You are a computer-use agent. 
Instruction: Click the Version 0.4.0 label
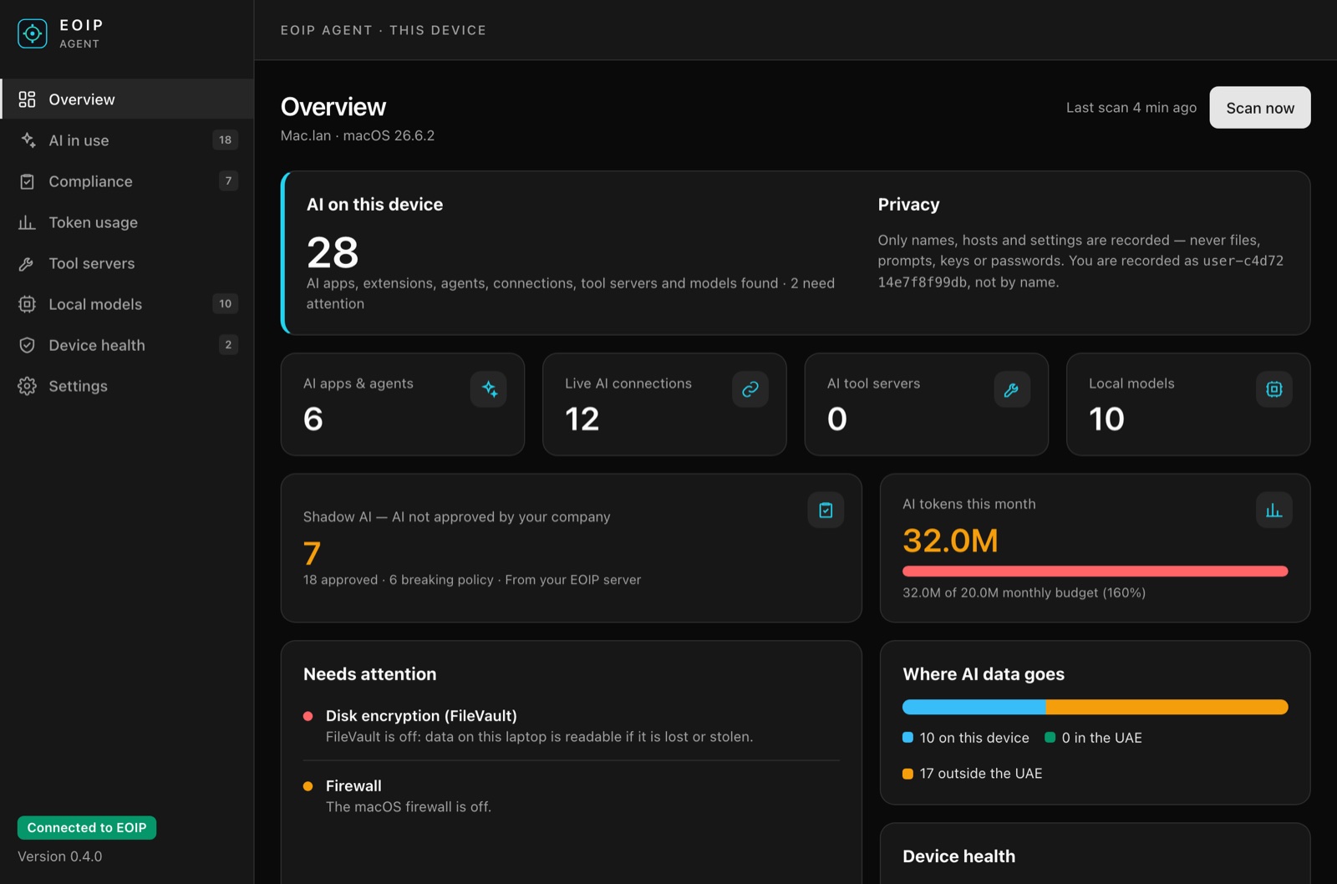tap(60, 856)
